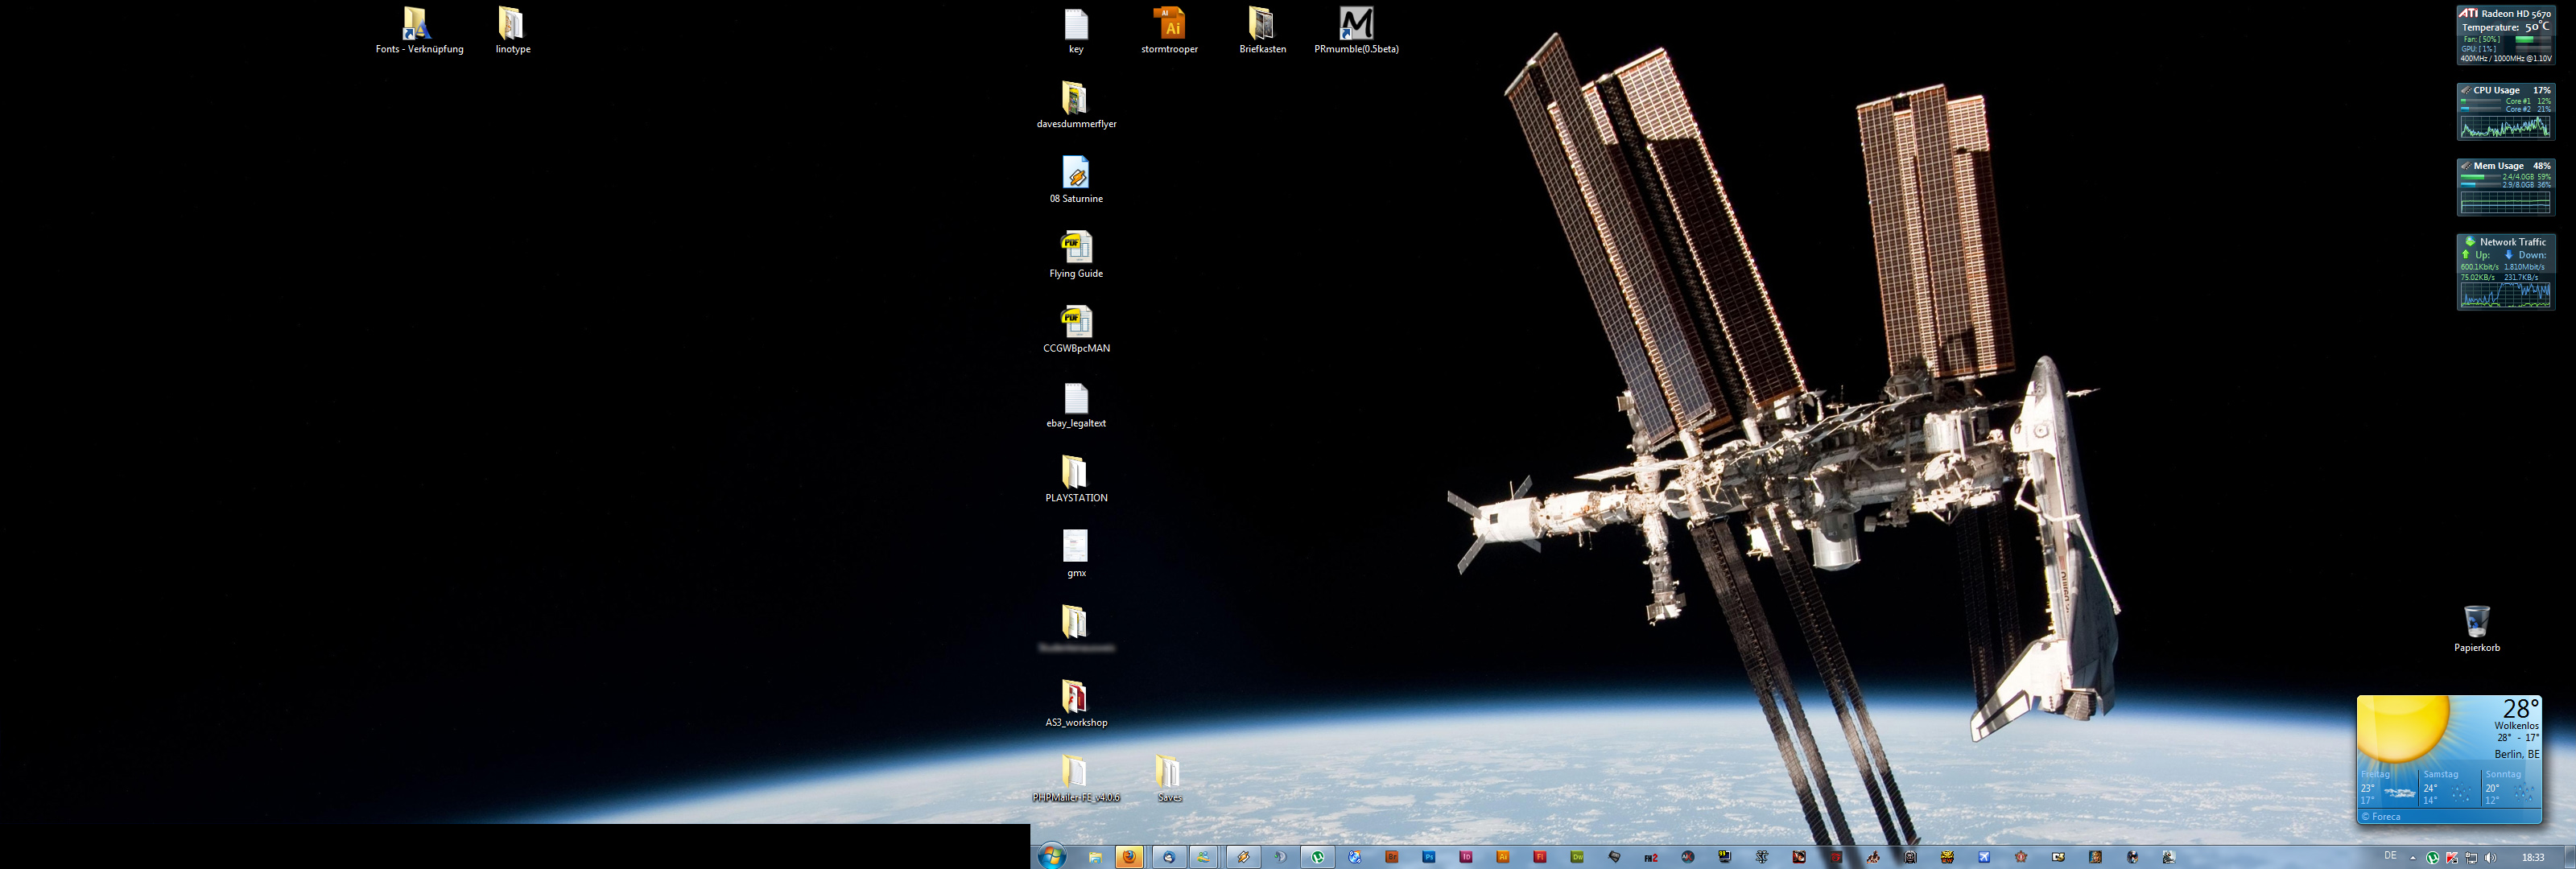
Task: Select the ebay_legaltext file
Action: [x=1076, y=405]
